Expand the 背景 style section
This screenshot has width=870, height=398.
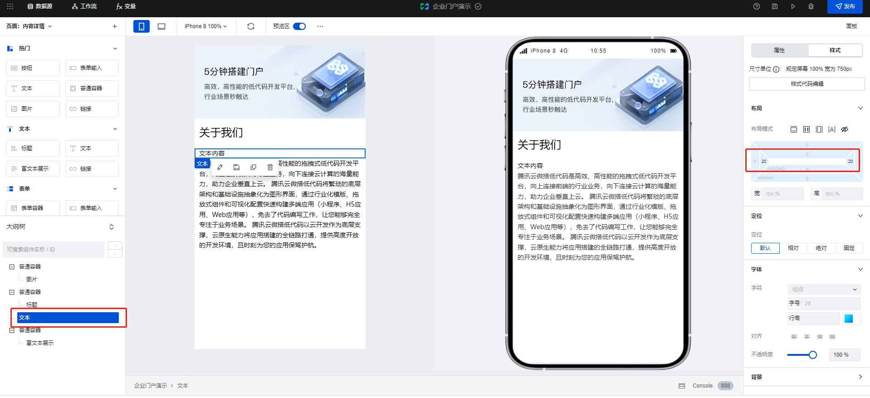pyautogui.click(x=860, y=377)
